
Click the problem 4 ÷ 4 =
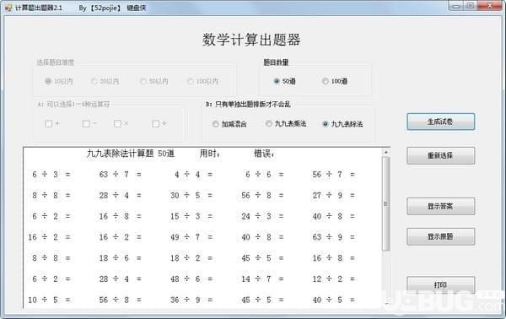[x=194, y=175]
